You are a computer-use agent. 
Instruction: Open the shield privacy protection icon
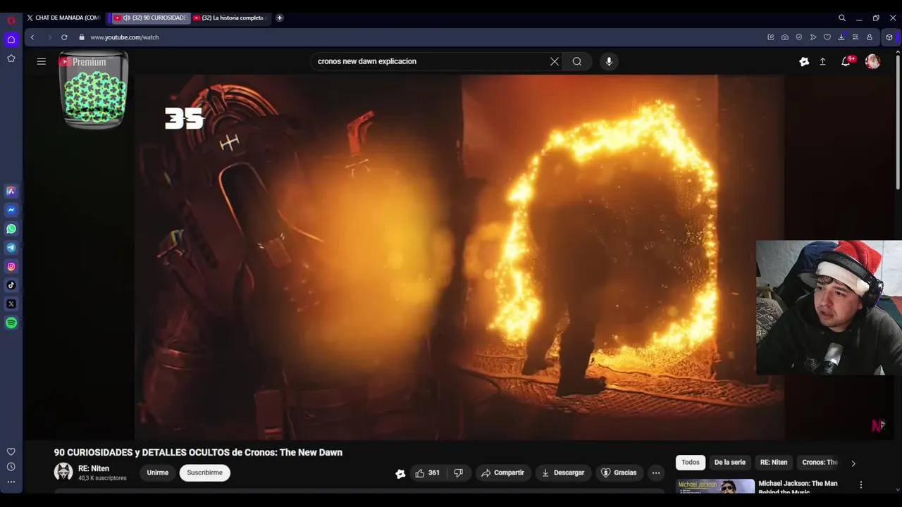(x=799, y=37)
